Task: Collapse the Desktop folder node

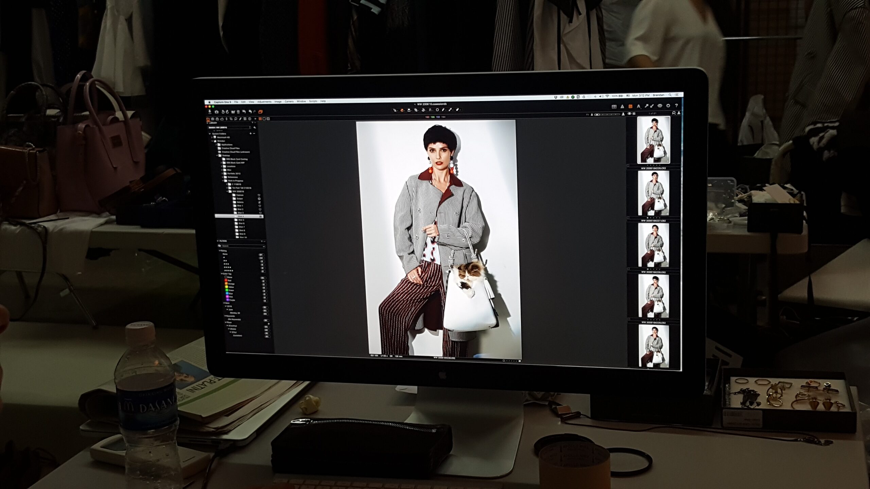Action: coord(217,155)
